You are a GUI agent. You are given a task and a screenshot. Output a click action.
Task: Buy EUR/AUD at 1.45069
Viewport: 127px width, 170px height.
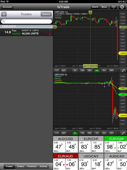click(x=72, y=164)
